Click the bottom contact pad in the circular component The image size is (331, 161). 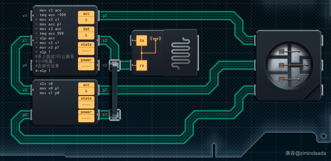click(282, 79)
